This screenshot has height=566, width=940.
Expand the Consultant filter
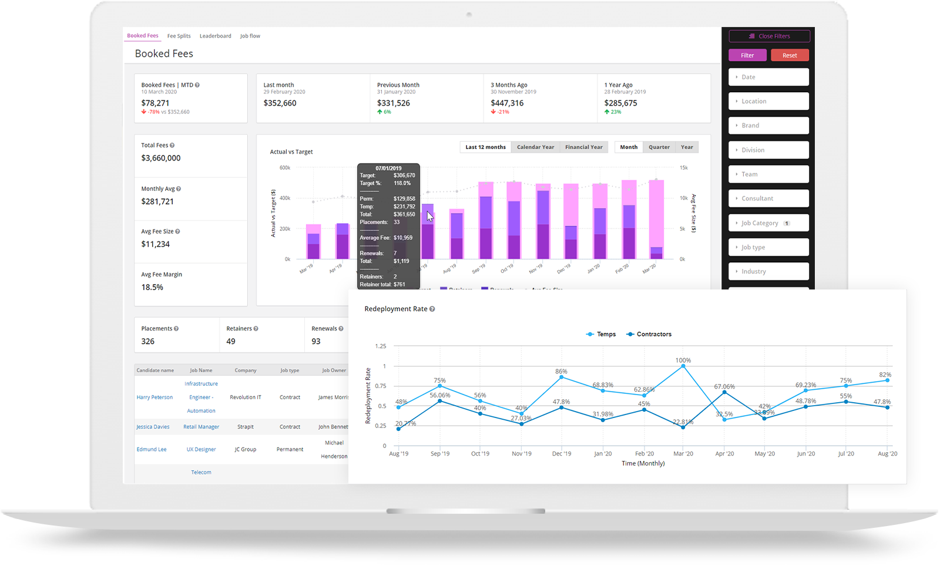click(768, 198)
